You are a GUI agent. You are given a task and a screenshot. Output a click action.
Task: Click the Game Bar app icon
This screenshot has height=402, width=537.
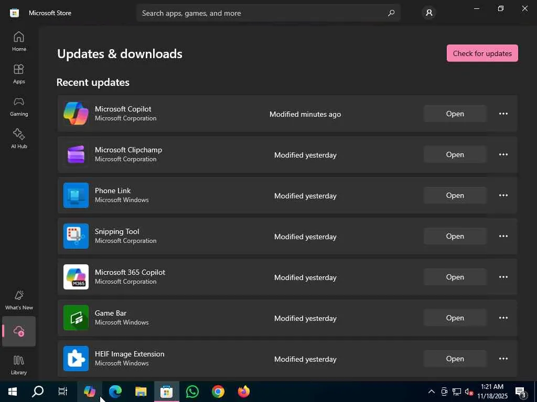(76, 318)
